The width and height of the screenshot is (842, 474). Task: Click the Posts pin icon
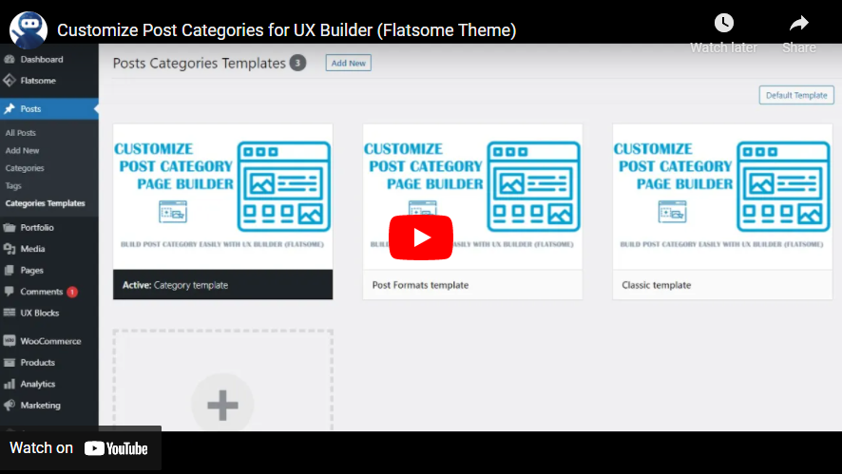coord(10,108)
